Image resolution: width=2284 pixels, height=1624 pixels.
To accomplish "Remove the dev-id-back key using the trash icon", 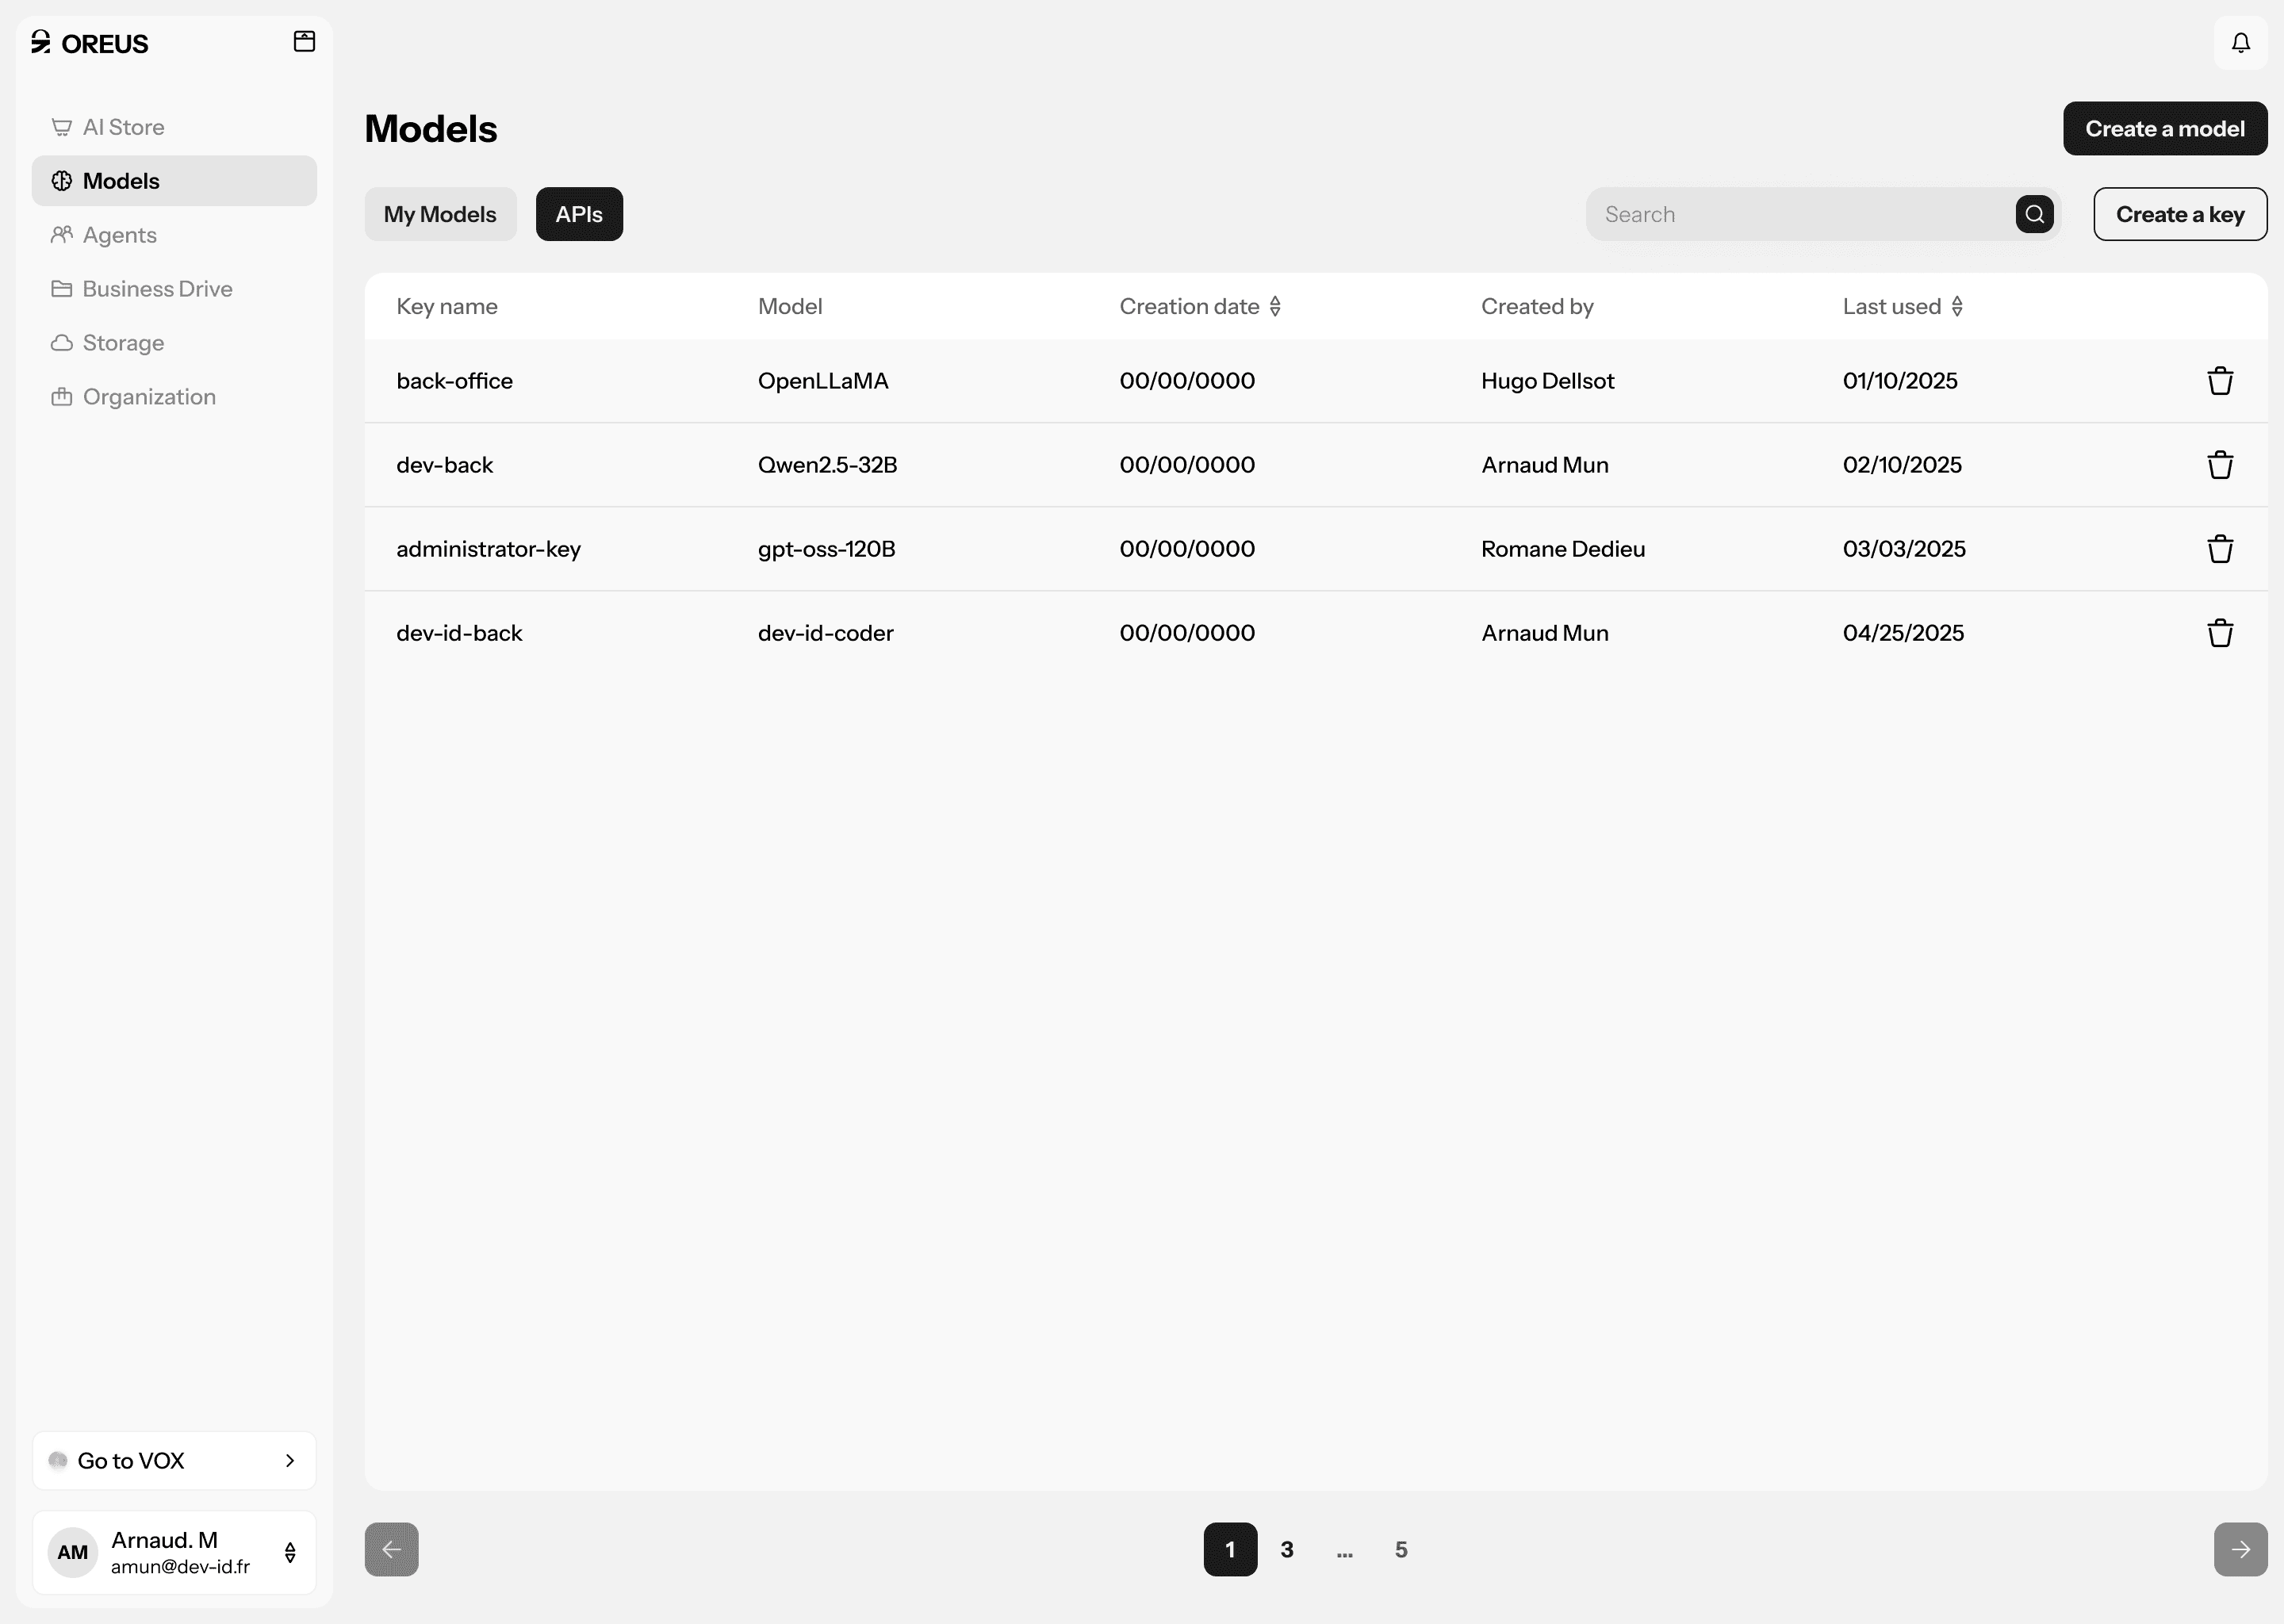I will pos(2220,633).
